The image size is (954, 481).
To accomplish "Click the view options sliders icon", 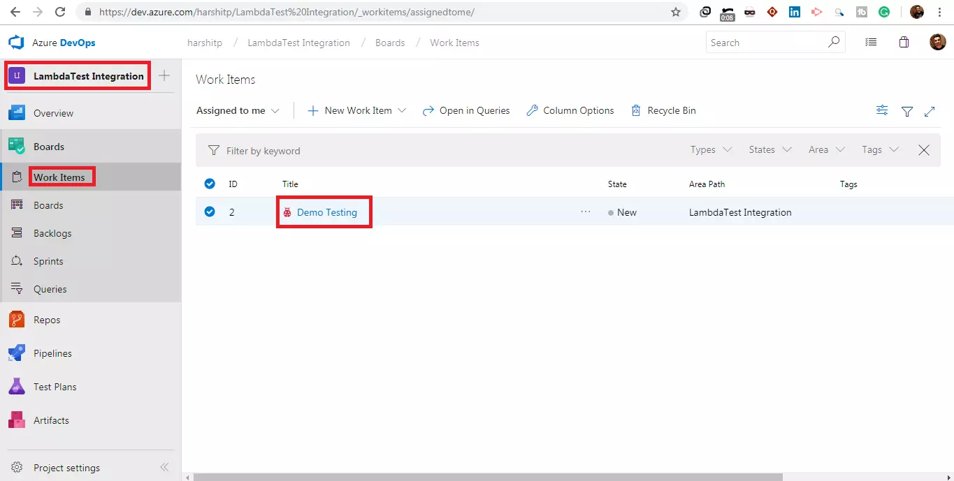I will pos(881,110).
